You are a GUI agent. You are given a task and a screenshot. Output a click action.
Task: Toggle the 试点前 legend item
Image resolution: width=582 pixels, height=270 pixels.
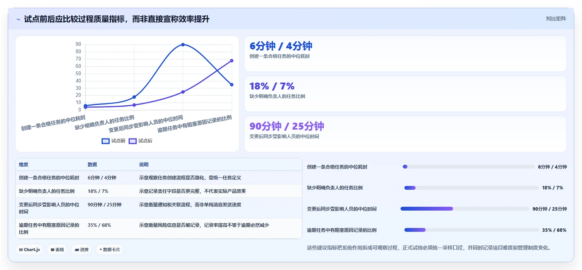coord(114,141)
